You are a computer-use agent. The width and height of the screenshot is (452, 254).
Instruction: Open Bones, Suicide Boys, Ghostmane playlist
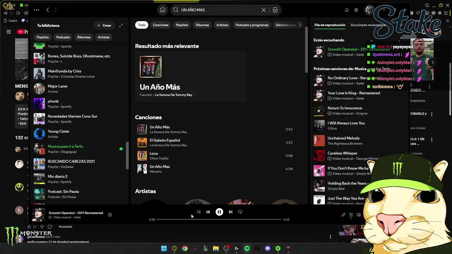80,59
